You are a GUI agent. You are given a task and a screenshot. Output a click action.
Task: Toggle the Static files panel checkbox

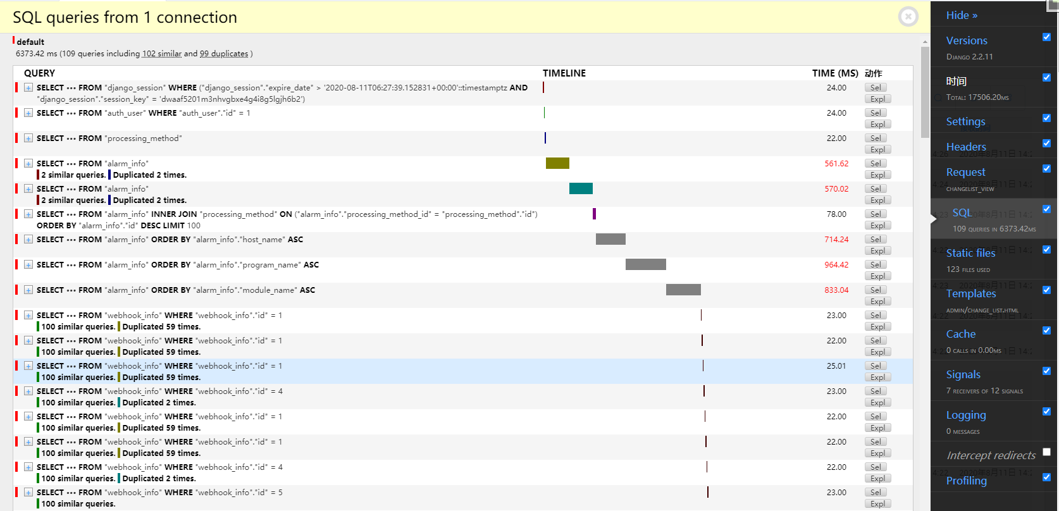tap(1046, 249)
